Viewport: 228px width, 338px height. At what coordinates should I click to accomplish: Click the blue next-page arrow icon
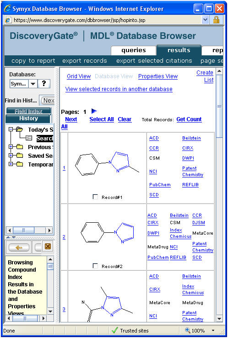(x=94, y=111)
